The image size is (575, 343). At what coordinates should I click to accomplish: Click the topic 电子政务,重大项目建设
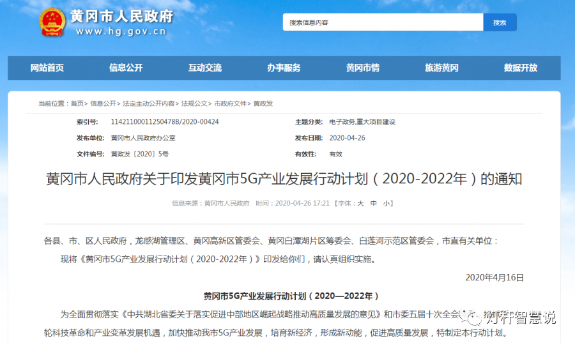362,121
